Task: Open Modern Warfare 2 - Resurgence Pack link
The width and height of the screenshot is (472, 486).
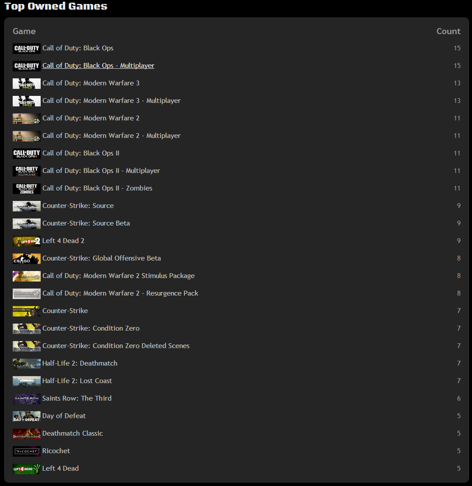Action: (120, 293)
